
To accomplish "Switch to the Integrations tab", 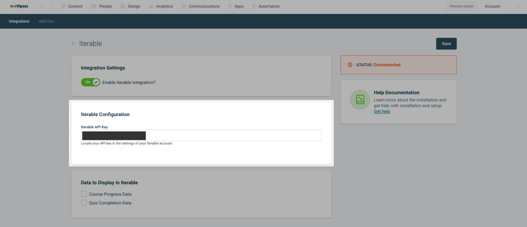I will (19, 21).
